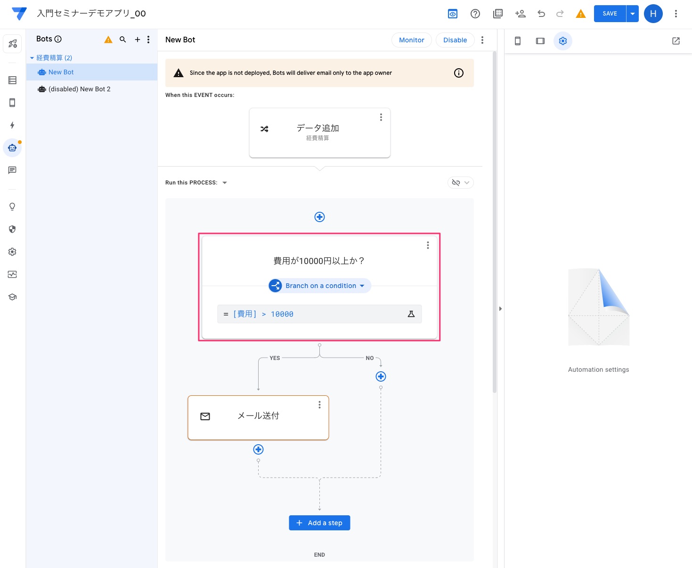The height and width of the screenshot is (568, 692).
Task: Click the Monitor button
Action: 411,40
